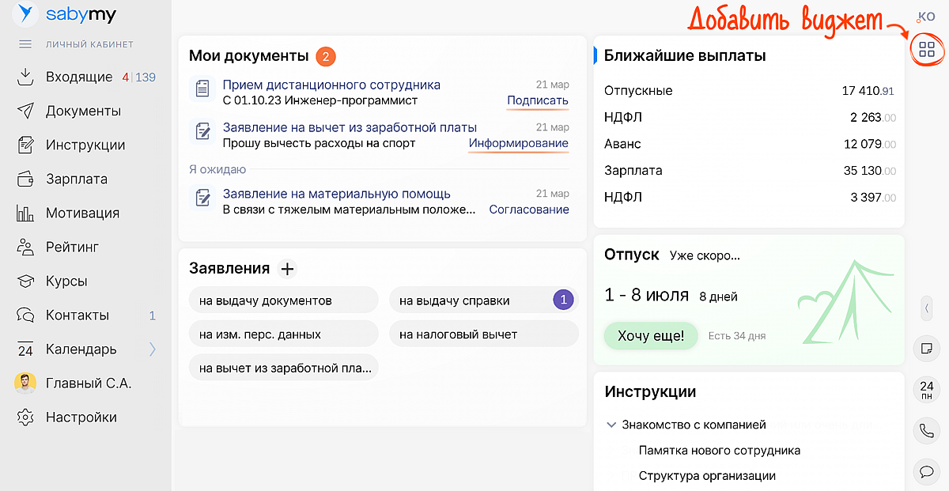Go to Зарплата menu item
Image resolution: width=949 pixels, height=491 pixels.
[x=76, y=179]
